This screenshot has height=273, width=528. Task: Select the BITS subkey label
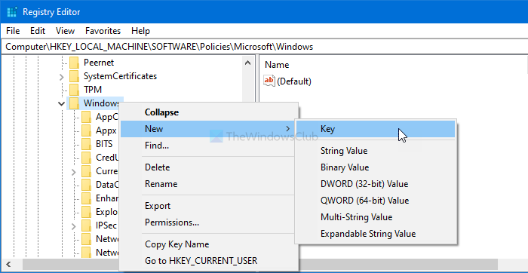pos(104,144)
